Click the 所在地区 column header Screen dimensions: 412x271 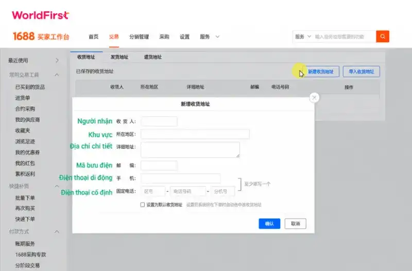(x=149, y=87)
